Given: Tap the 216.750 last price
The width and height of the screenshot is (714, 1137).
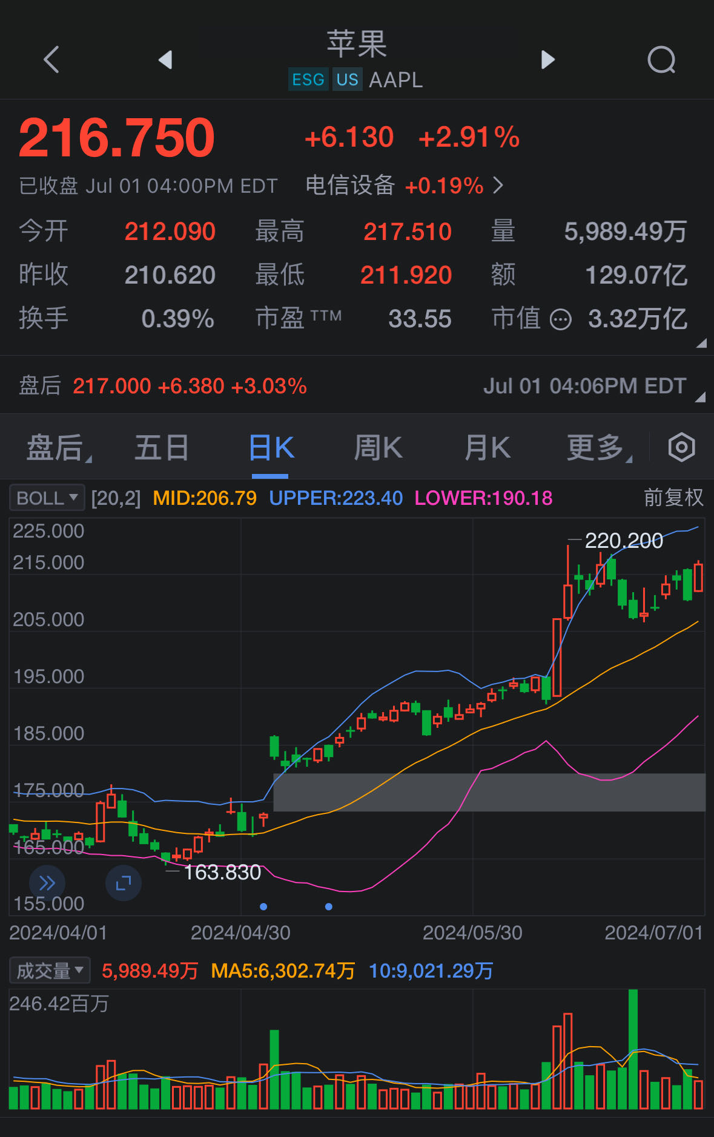Looking at the screenshot, I should tap(117, 138).
